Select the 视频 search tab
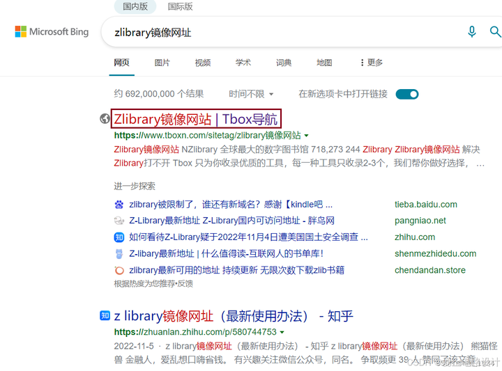This screenshot has height=371, width=502. 203,63
